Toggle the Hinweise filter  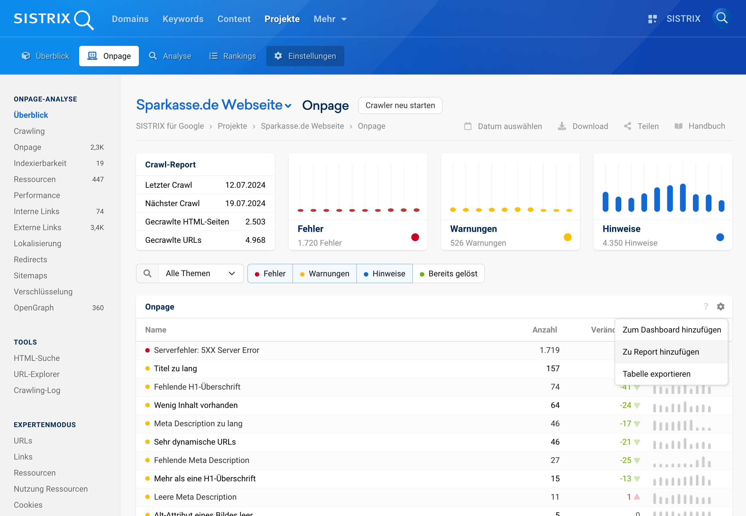[x=384, y=273]
